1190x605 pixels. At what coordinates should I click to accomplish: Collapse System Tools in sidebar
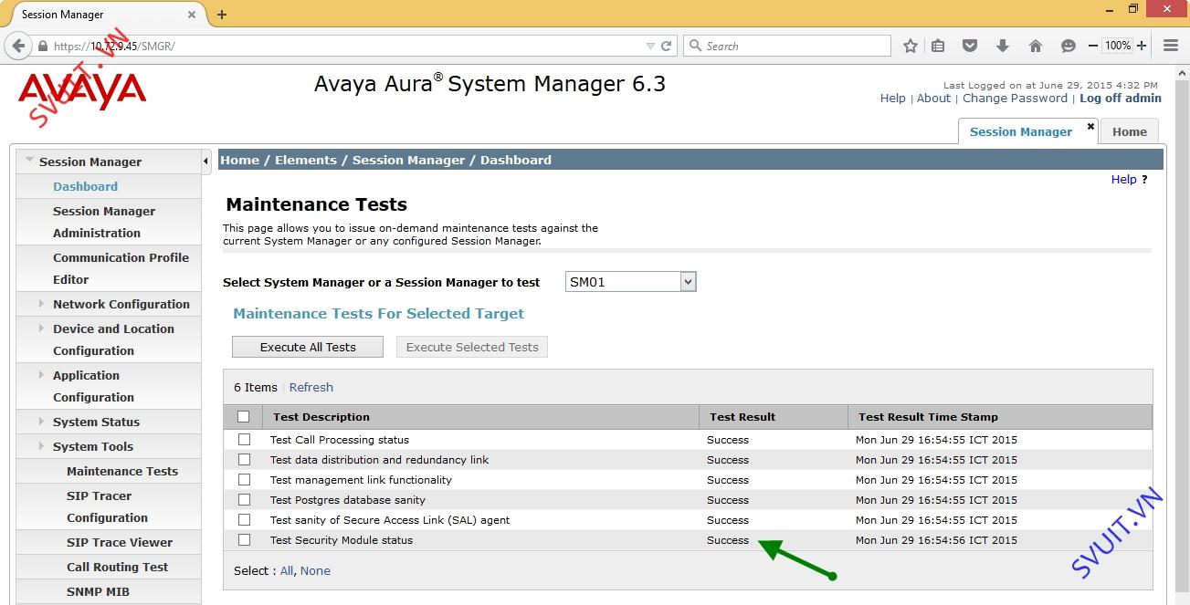click(x=42, y=446)
